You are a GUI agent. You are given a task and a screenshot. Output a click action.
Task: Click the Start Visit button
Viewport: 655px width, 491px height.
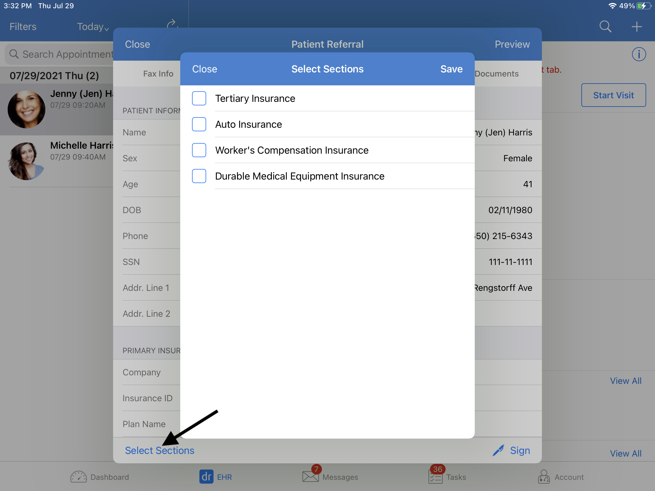click(x=613, y=95)
